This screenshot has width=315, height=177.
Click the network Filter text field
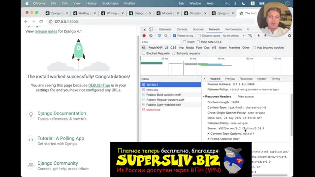(x=160, y=42)
